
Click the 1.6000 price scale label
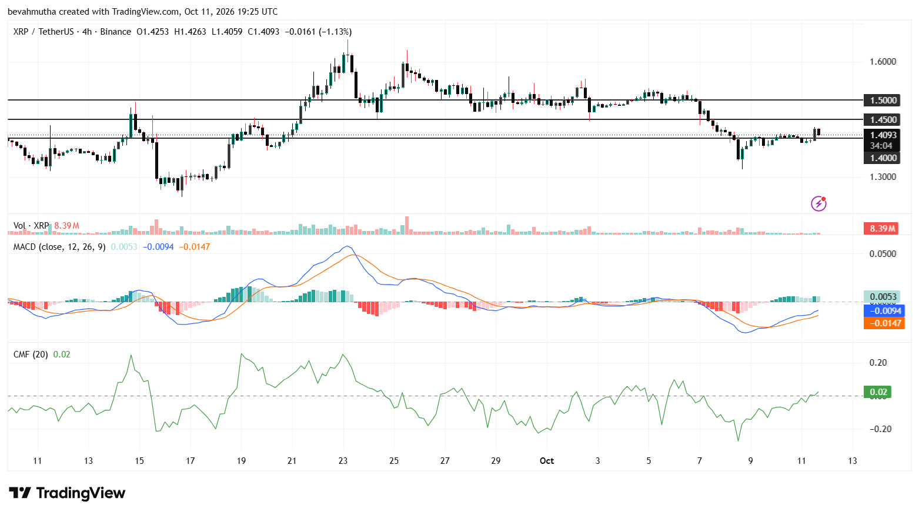[x=883, y=62]
